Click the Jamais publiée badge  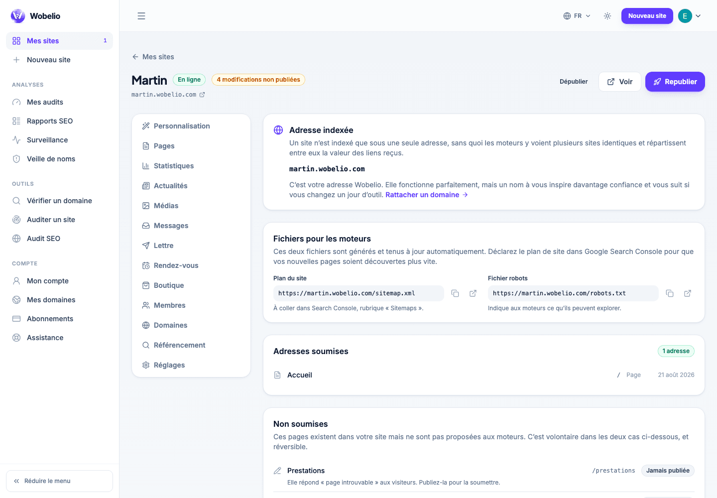pos(668,471)
